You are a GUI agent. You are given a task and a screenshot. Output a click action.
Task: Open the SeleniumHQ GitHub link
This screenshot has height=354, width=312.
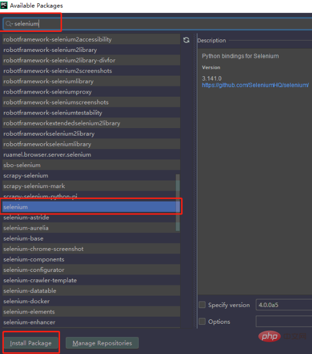[x=255, y=85]
